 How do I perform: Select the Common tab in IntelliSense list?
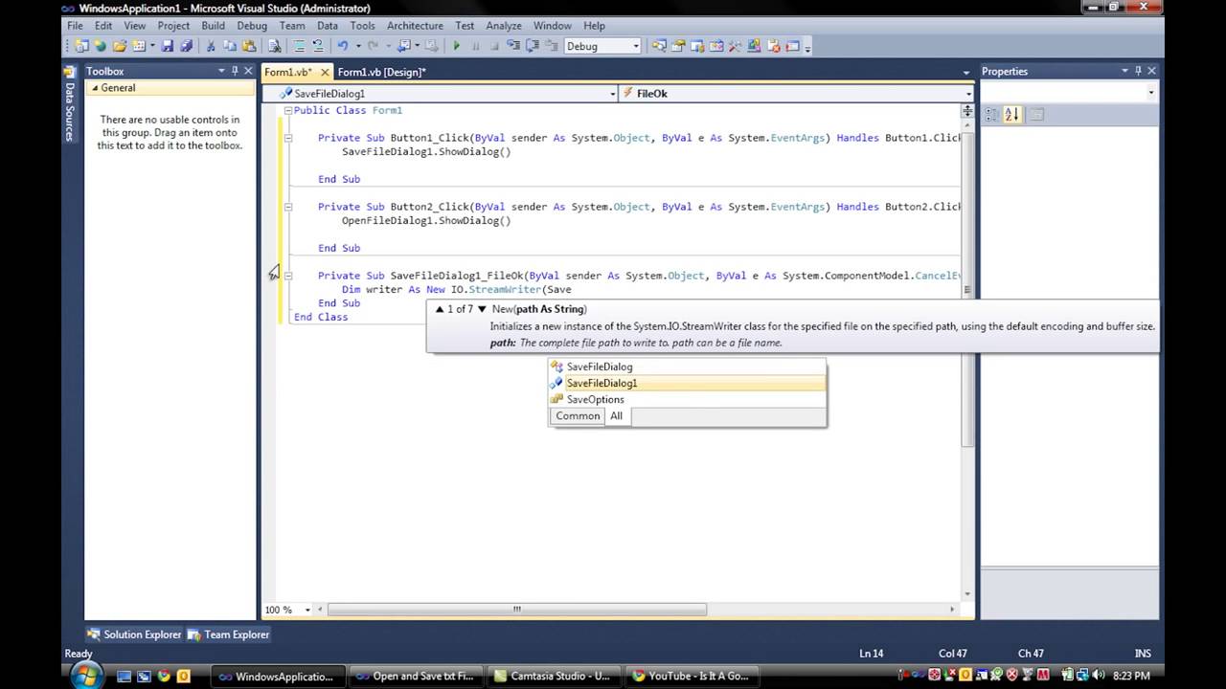578,416
